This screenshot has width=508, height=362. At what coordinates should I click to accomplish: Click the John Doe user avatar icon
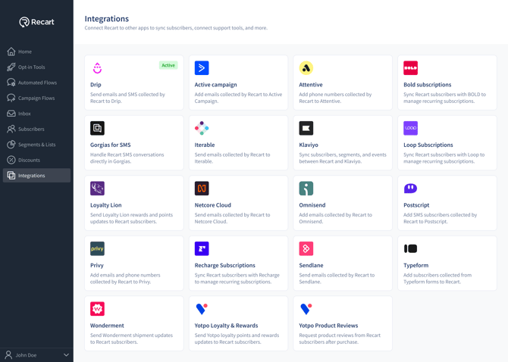pyautogui.click(x=9, y=355)
